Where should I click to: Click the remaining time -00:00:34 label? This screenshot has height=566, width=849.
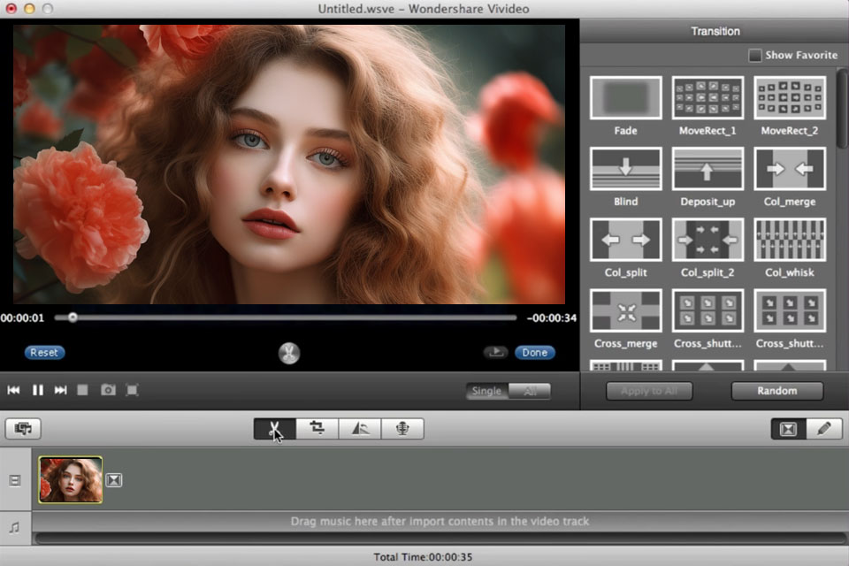pyautogui.click(x=552, y=318)
